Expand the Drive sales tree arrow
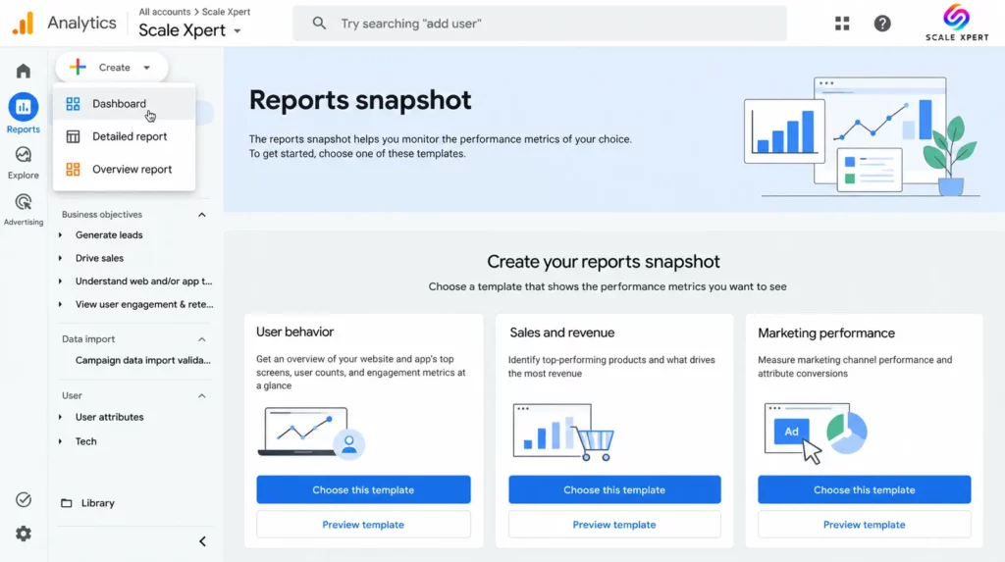The width and height of the screenshot is (1005, 562). click(x=60, y=258)
